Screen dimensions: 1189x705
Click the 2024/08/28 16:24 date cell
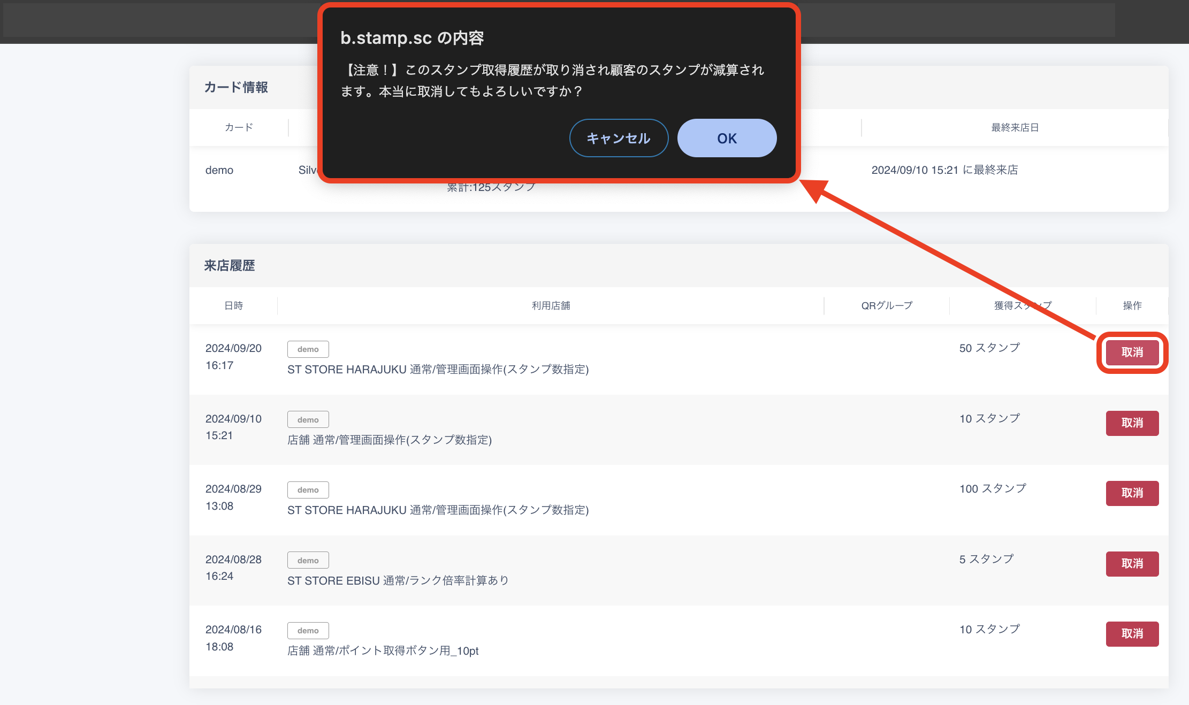coord(233,568)
